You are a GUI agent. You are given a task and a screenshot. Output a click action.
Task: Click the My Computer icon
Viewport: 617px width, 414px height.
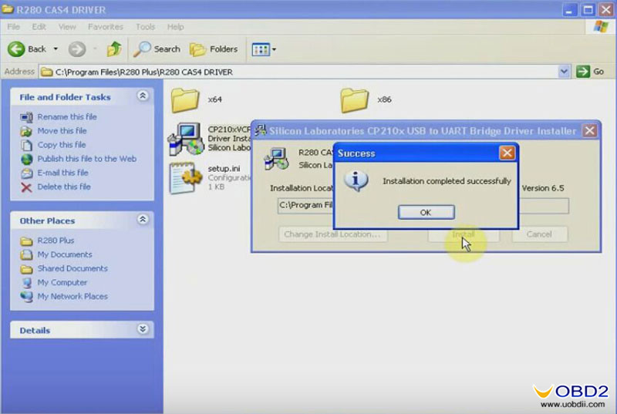[x=26, y=283]
